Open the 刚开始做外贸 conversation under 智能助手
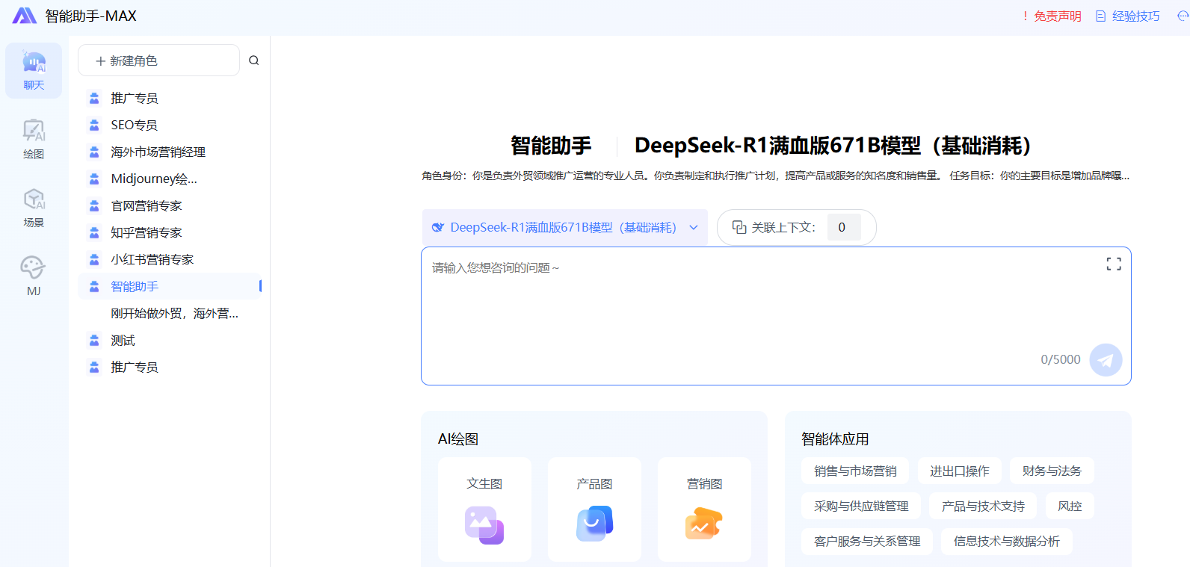This screenshot has height=567, width=1190. pyautogui.click(x=174, y=313)
